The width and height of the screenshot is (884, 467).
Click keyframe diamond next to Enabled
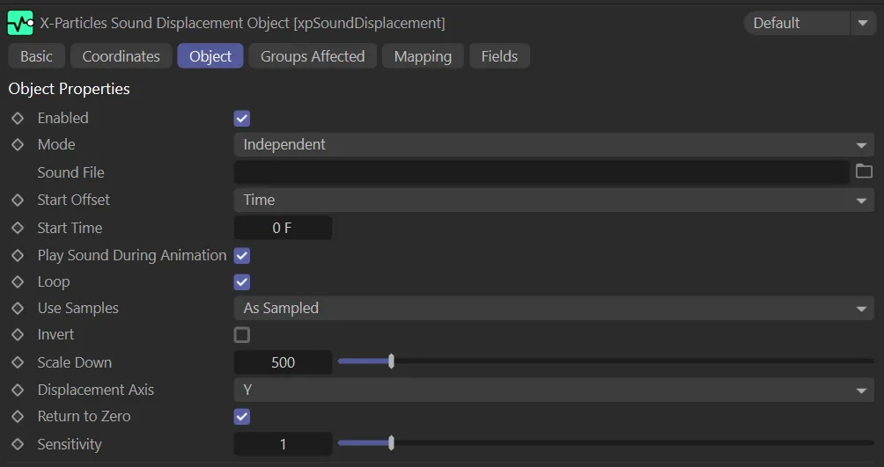(x=18, y=118)
